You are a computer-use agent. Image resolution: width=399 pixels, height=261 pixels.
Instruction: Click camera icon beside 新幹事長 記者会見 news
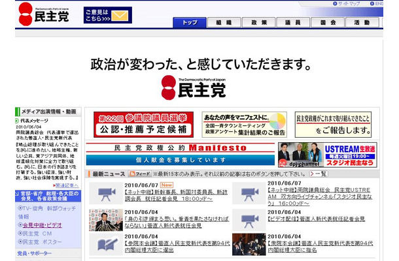[x=106, y=193]
